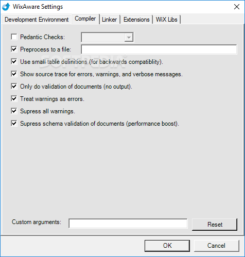245x257 pixels.
Task: Uncheck Only do validation of documents
Action: 14,87
